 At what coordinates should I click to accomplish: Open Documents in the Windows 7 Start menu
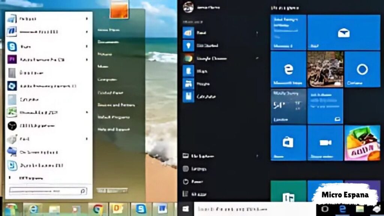(x=108, y=42)
